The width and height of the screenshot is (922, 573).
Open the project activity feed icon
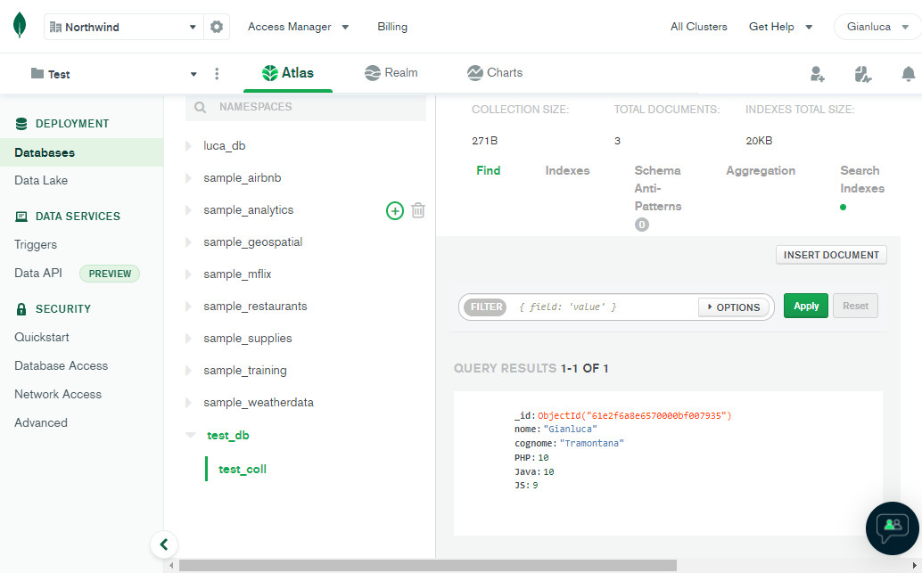click(x=862, y=74)
